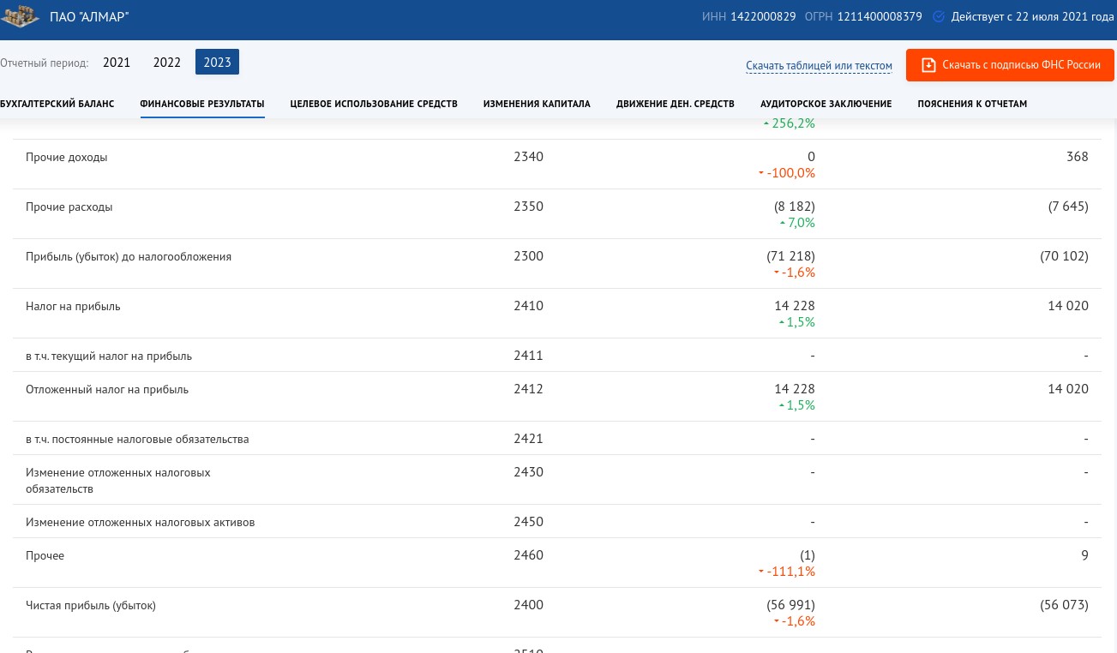Select the 2022 reporting period

click(167, 63)
